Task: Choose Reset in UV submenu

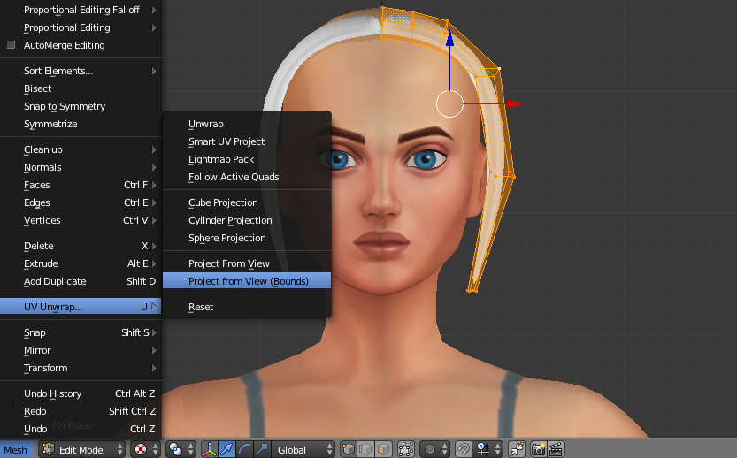Action: click(247, 307)
